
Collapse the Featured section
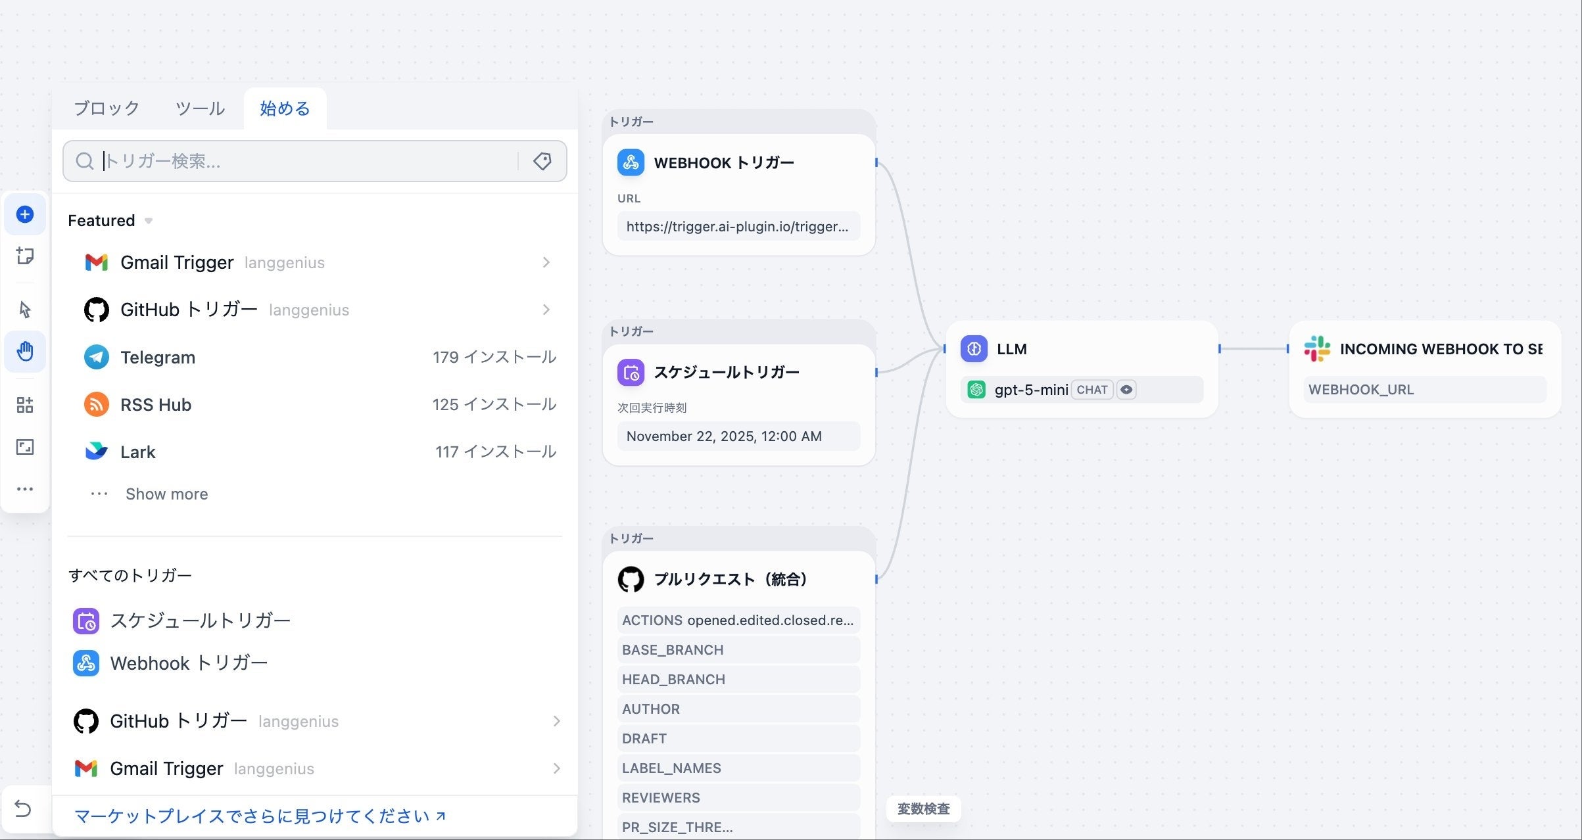tap(149, 221)
